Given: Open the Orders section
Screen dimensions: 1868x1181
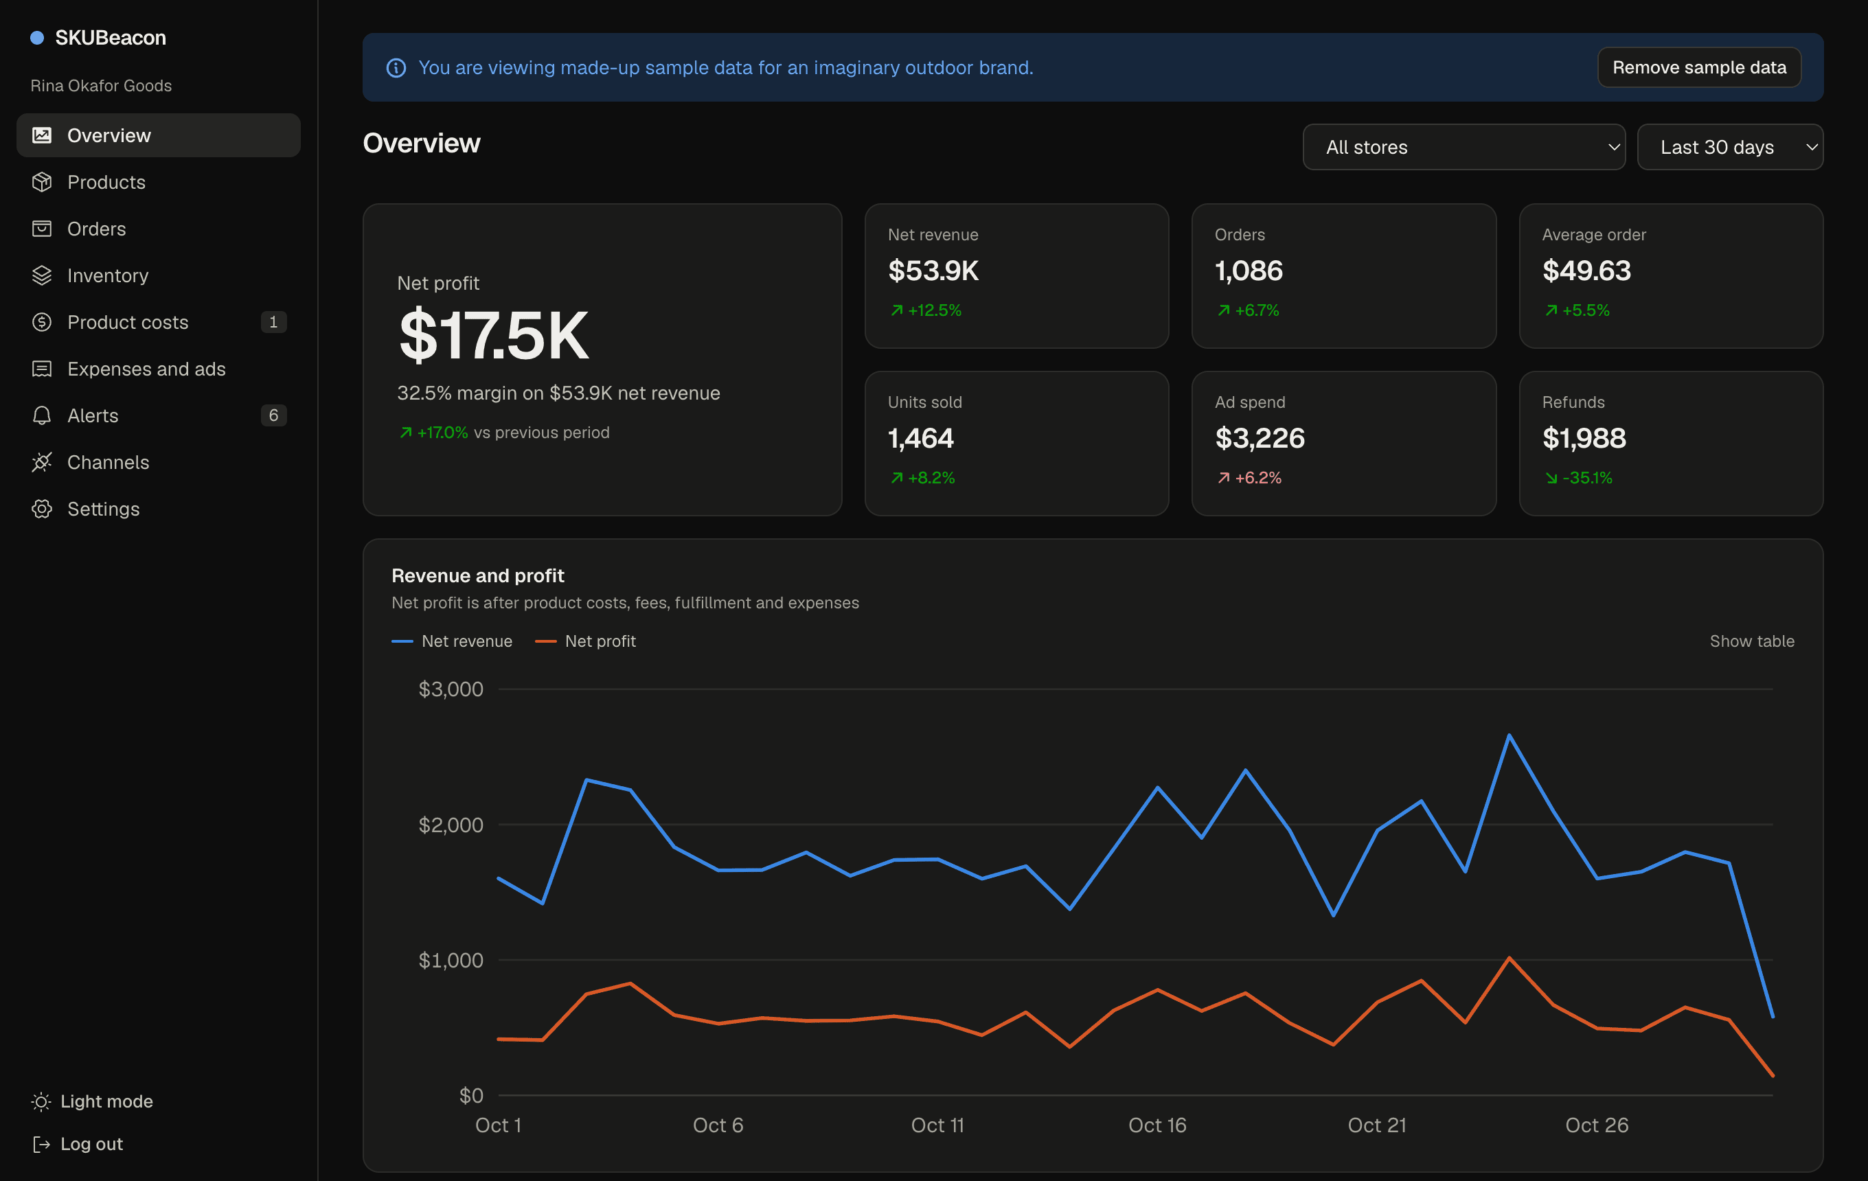Looking at the screenshot, I should pos(158,228).
